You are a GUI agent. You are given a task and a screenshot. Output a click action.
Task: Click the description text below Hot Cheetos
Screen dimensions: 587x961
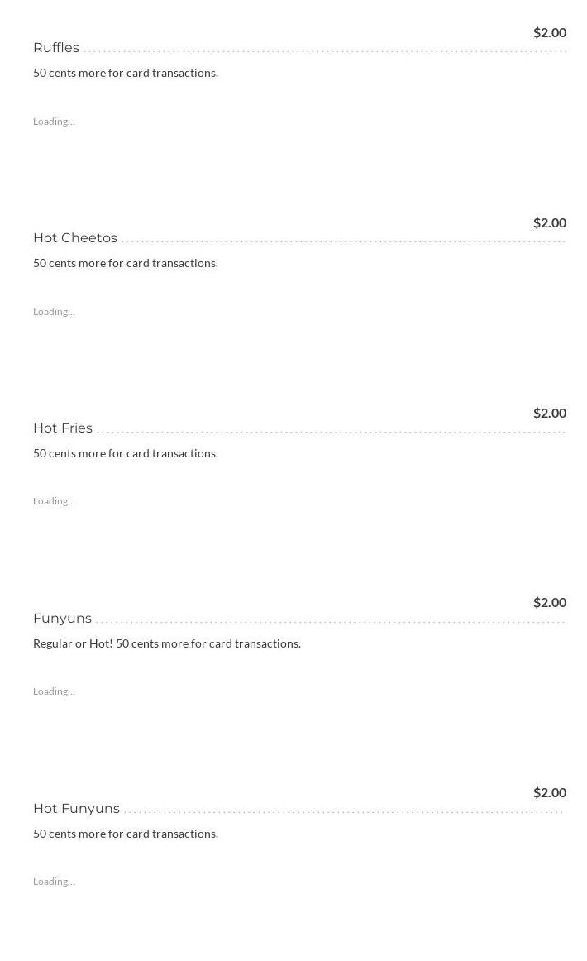point(126,263)
